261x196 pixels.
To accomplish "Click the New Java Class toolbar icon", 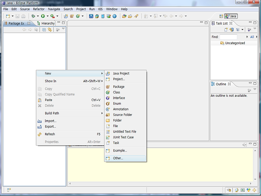I will point(78,16).
